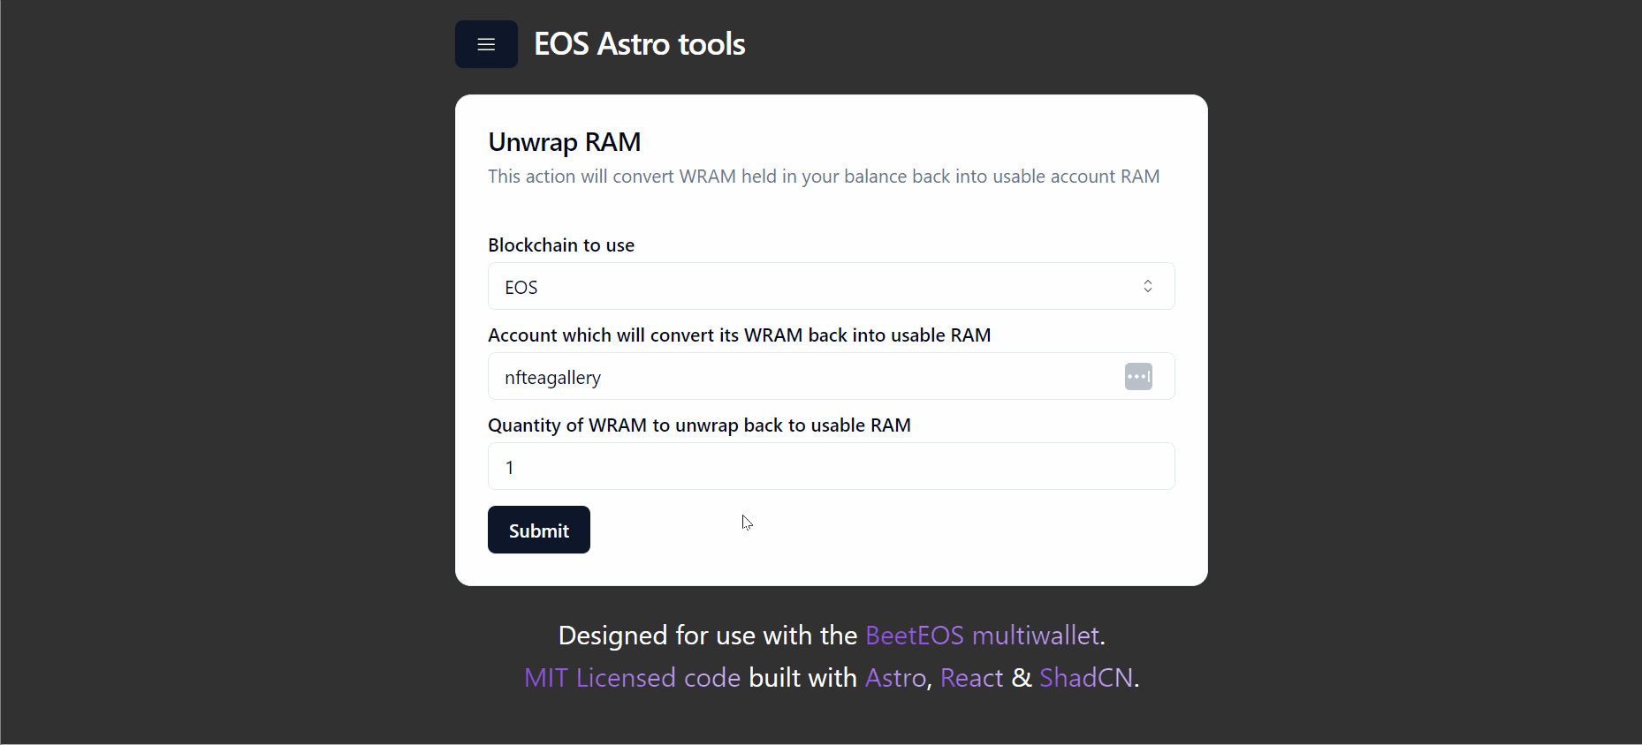Submit the Unwrap RAM form

pyautogui.click(x=539, y=530)
